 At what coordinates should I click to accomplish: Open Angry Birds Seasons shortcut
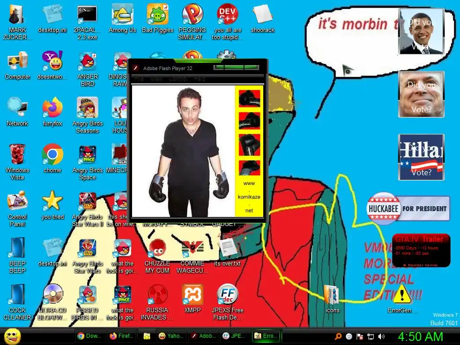pyautogui.click(x=87, y=115)
